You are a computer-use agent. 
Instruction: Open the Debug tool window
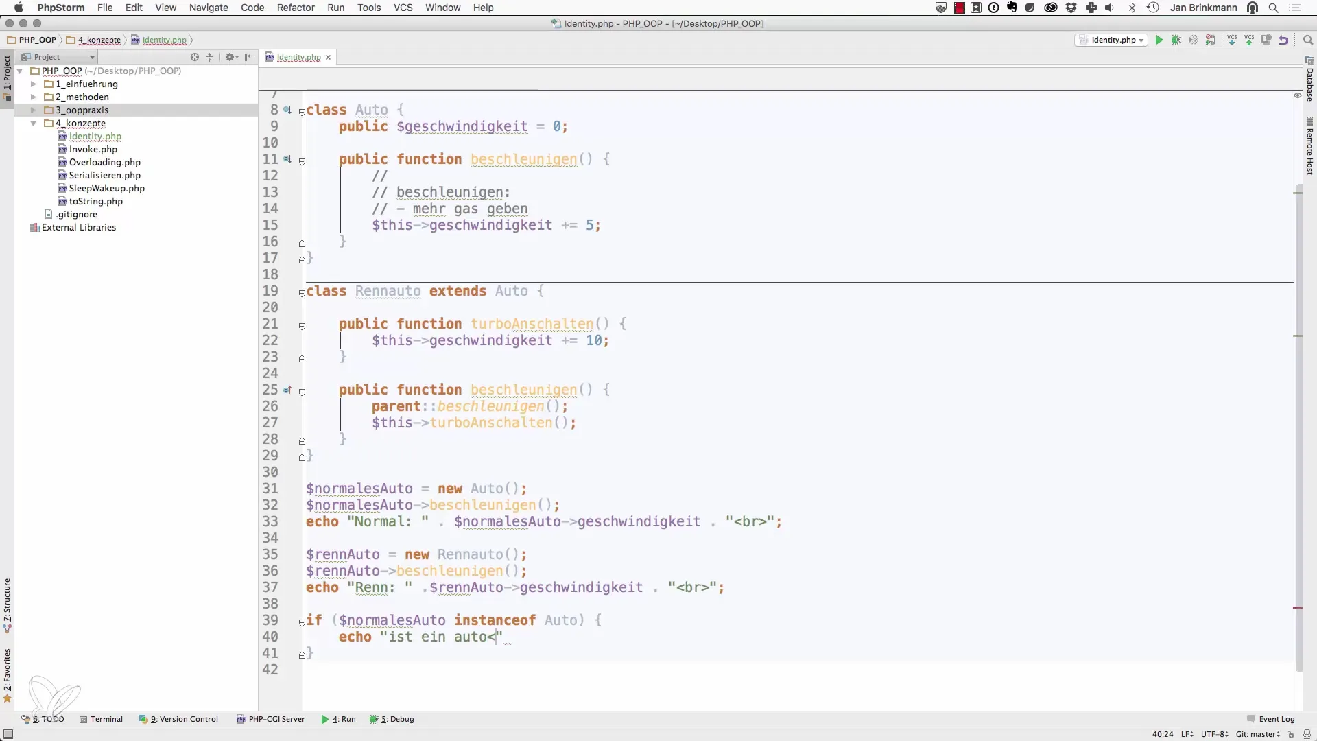click(392, 719)
